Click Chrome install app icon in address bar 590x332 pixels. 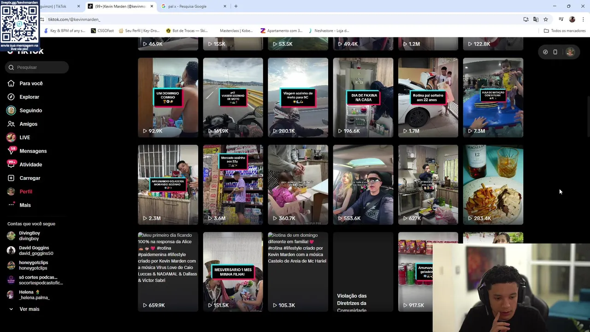(526, 19)
